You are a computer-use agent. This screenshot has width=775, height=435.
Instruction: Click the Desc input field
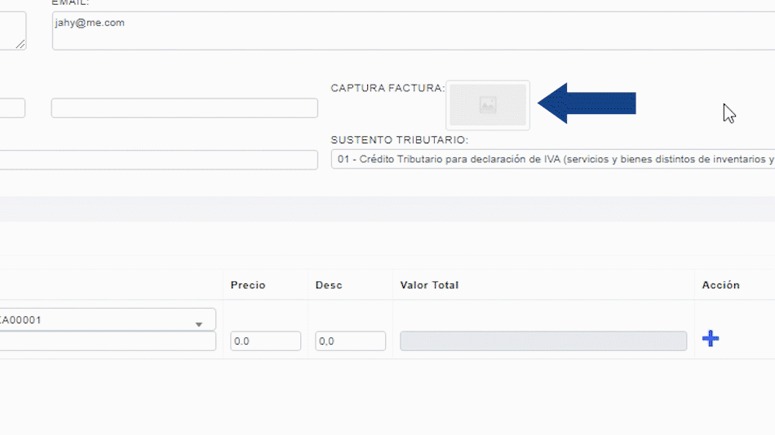coord(350,341)
